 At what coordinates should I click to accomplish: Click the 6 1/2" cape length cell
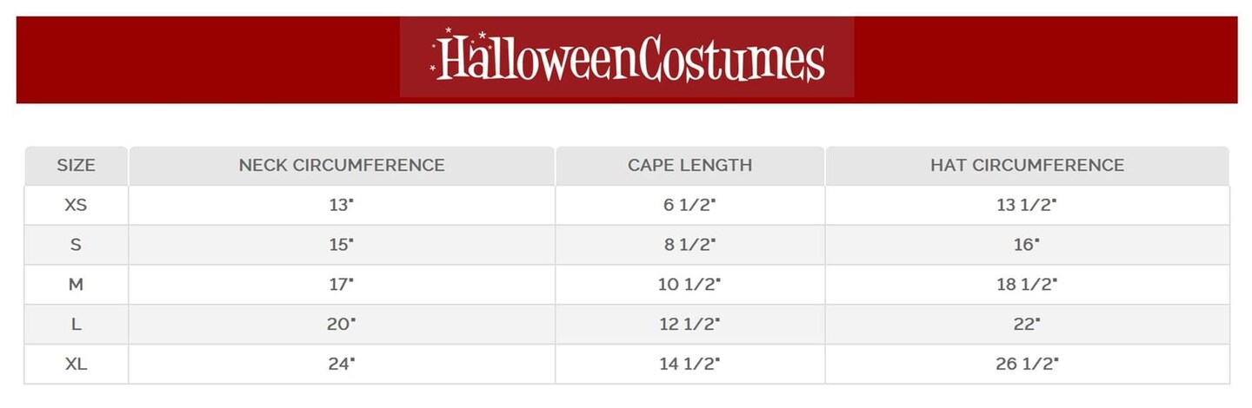689,205
